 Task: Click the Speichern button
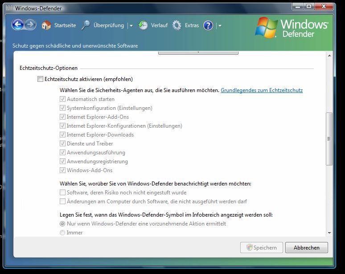coord(262,248)
